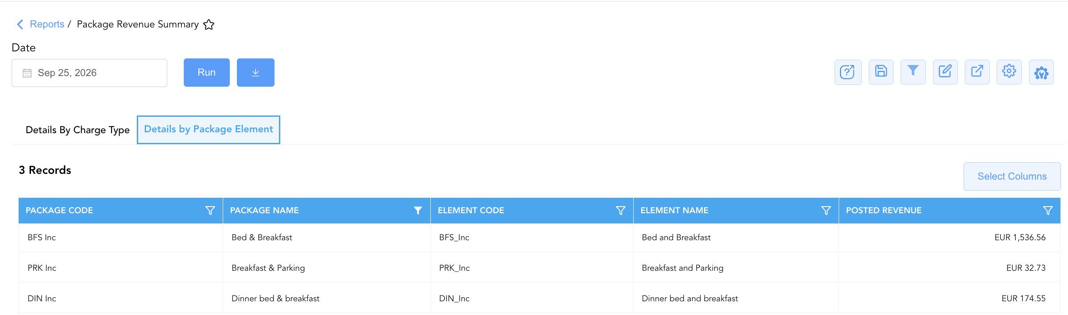Open the Package Name column filter
The image size is (1068, 315).
(x=418, y=211)
